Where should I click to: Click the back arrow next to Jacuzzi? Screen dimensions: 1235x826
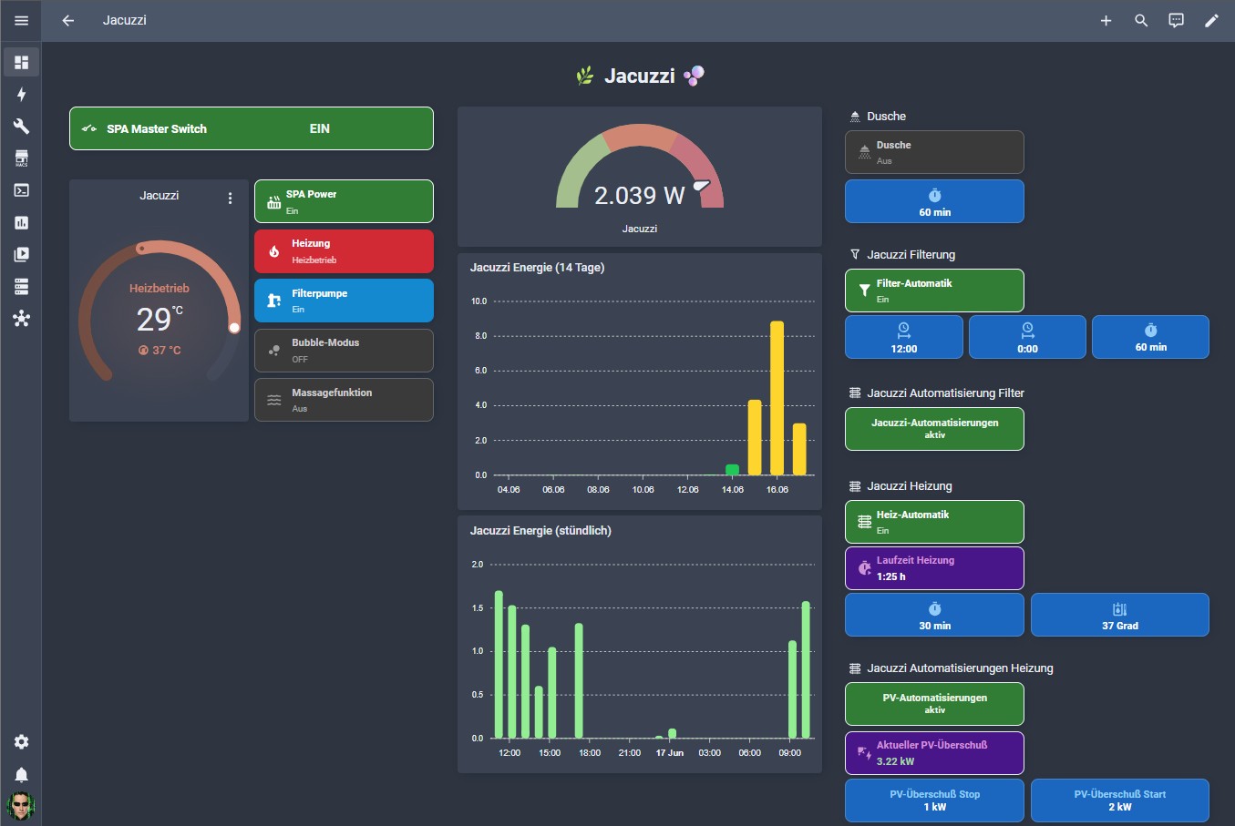(67, 20)
